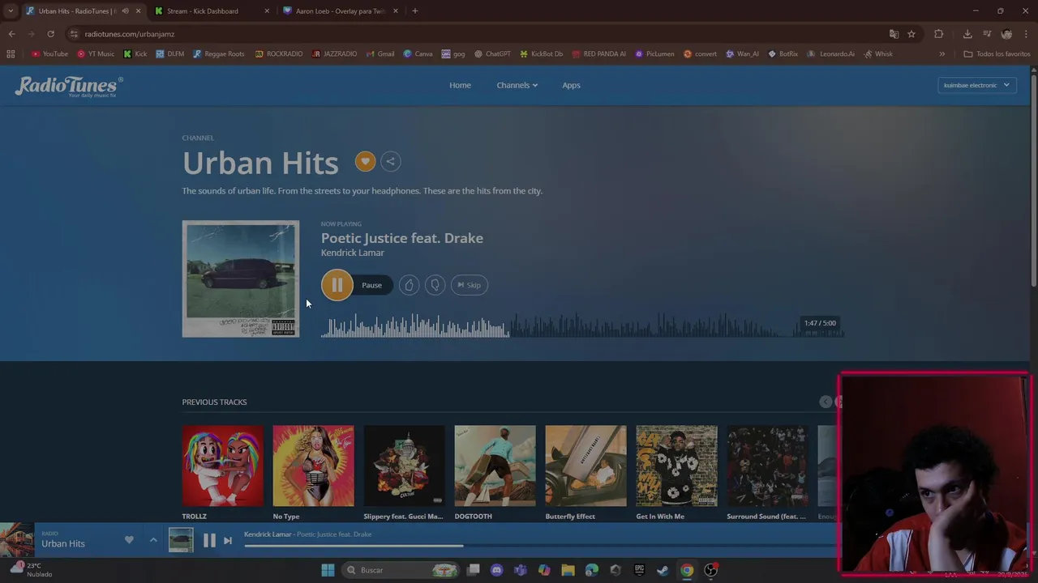Click the small album art in player bar
1038x583 pixels.
181,540
